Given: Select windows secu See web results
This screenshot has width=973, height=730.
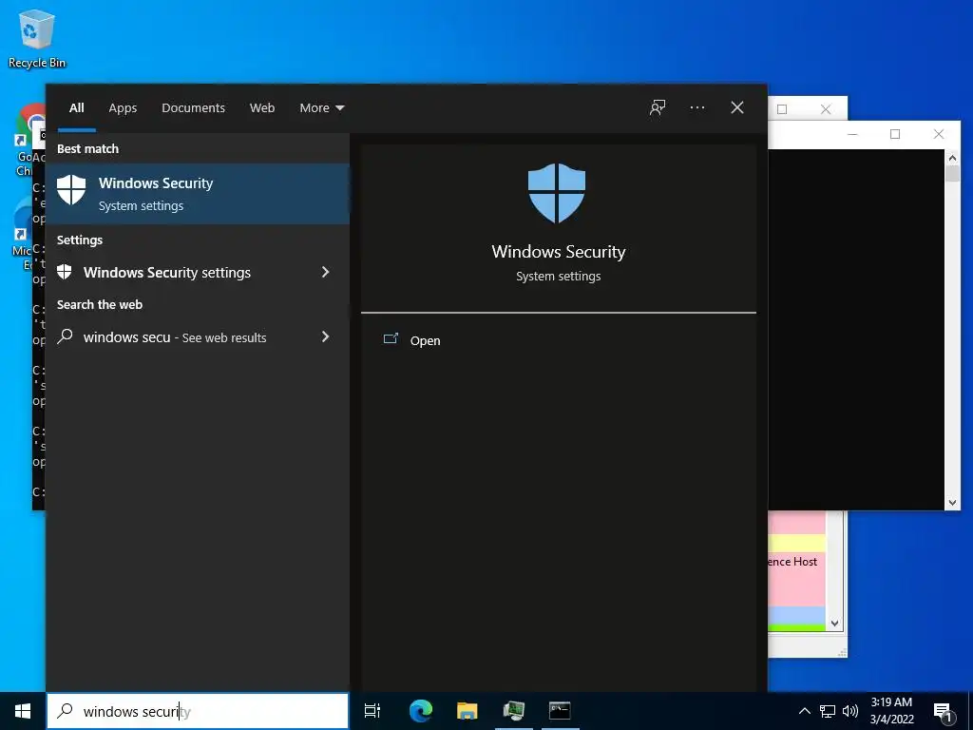Looking at the screenshot, I should [x=198, y=336].
